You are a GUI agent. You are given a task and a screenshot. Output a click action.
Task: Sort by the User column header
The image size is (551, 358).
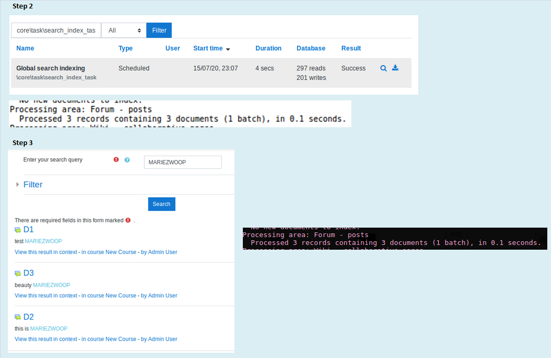173,48
